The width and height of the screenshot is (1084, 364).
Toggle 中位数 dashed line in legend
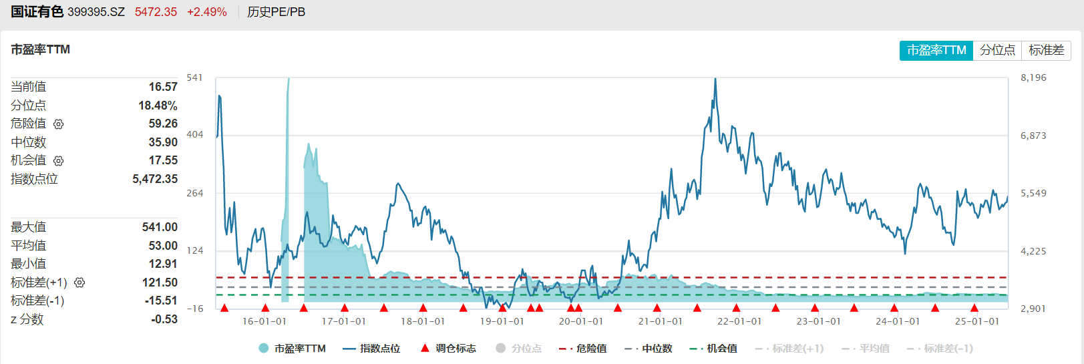[648, 348]
